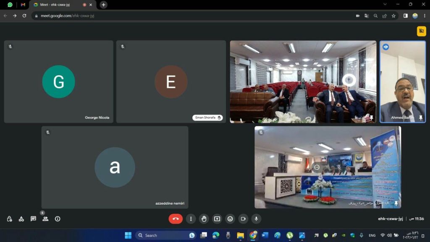Image resolution: width=430 pixels, height=242 pixels.
Task: Raise your hand in the meeting
Action: point(204,219)
